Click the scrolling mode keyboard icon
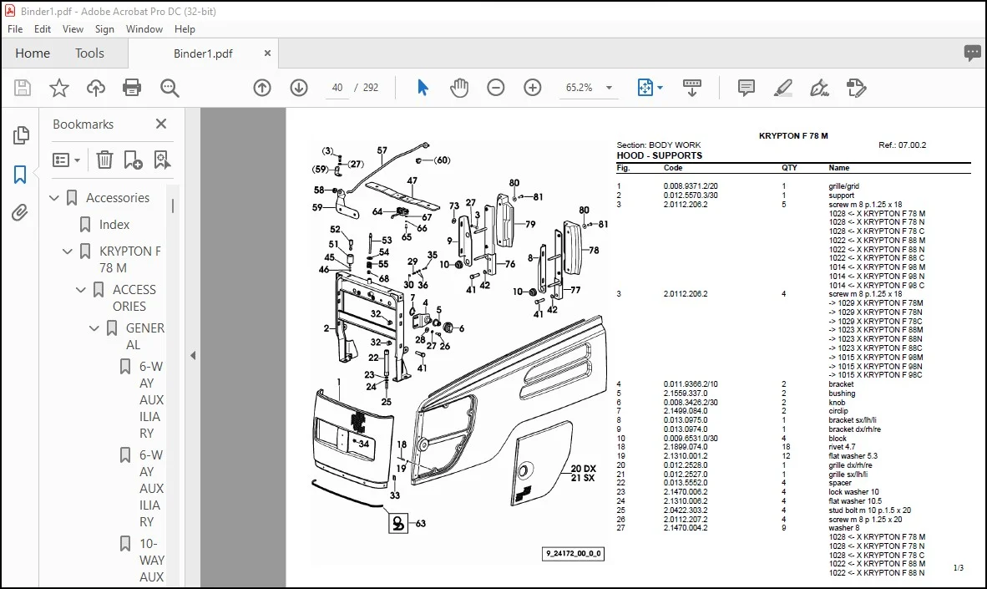The image size is (987, 589). pyautogui.click(x=691, y=88)
